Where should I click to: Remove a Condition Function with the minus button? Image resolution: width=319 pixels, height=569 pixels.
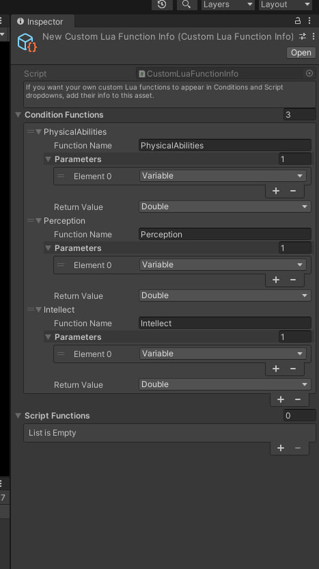click(x=298, y=399)
